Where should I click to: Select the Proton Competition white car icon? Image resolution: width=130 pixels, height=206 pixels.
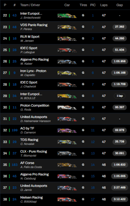click(67, 108)
